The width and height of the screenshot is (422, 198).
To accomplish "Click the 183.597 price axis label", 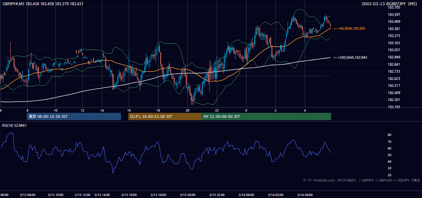I will [394, 15].
